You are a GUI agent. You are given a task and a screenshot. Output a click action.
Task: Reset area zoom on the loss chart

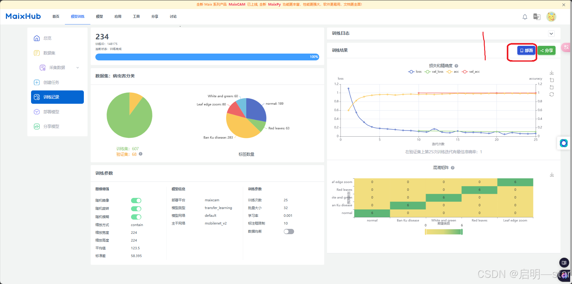[552, 87]
